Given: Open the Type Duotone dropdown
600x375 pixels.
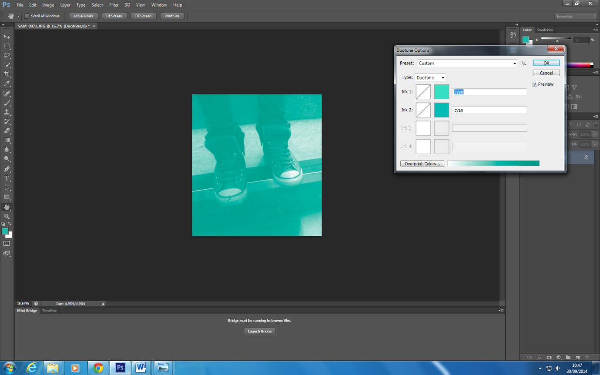Looking at the screenshot, I should pyautogui.click(x=430, y=77).
